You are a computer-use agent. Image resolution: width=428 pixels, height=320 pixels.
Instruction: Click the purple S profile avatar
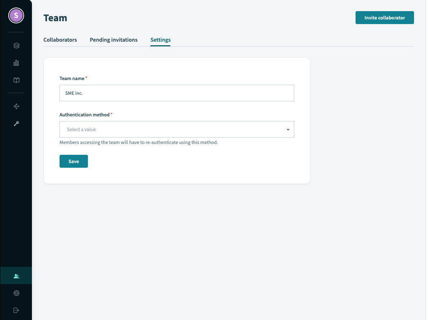(x=16, y=15)
